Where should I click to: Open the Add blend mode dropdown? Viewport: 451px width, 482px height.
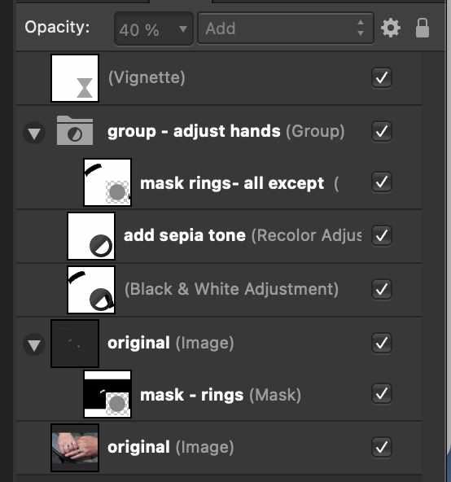286,28
